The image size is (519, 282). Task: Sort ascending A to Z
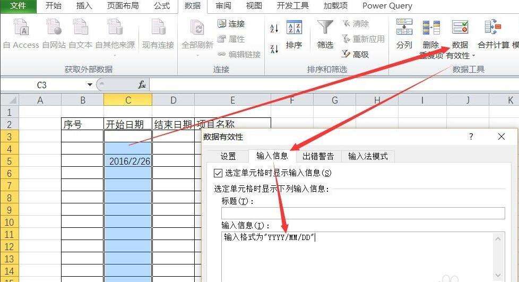point(274,29)
